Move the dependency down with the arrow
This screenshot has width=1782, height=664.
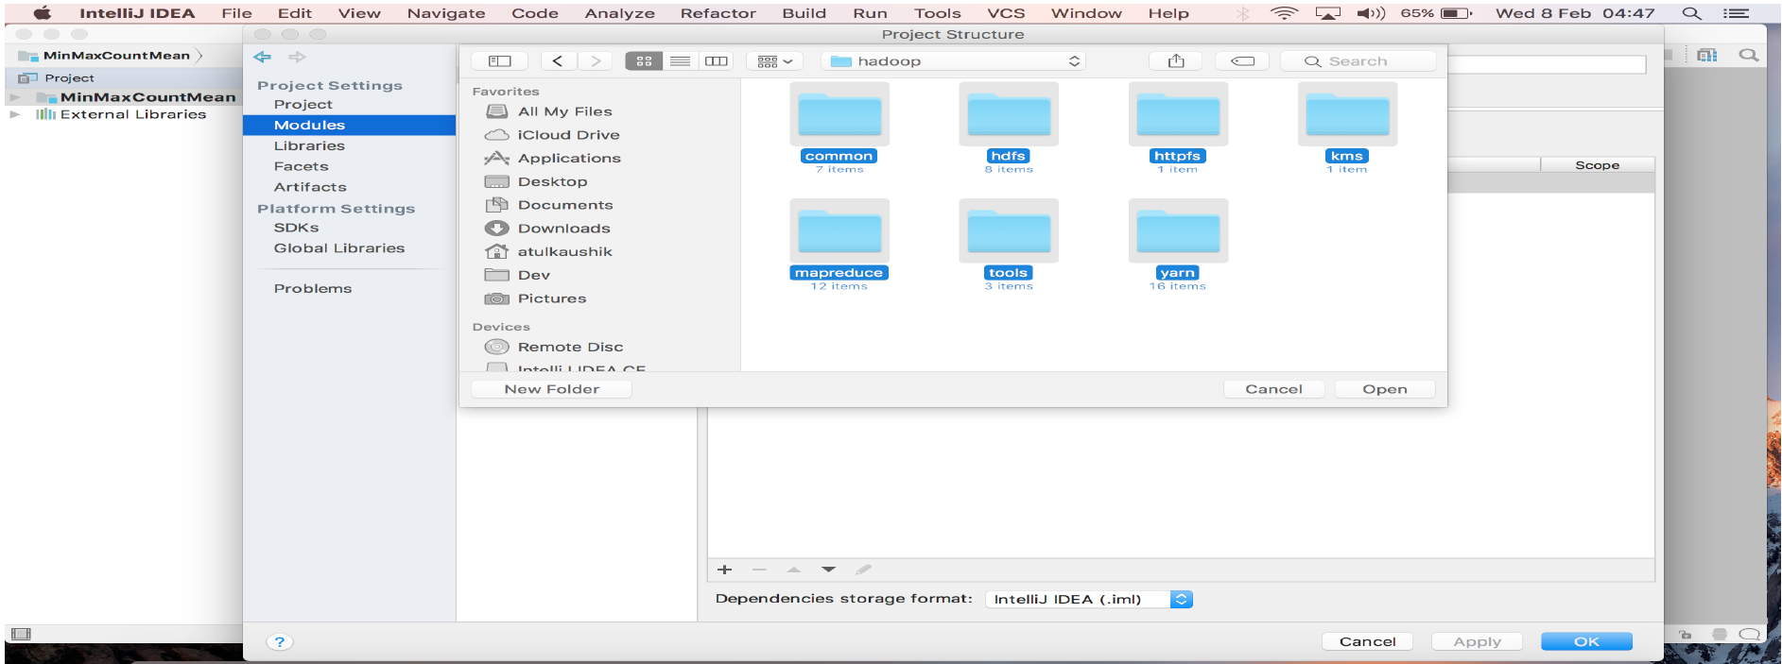click(829, 570)
